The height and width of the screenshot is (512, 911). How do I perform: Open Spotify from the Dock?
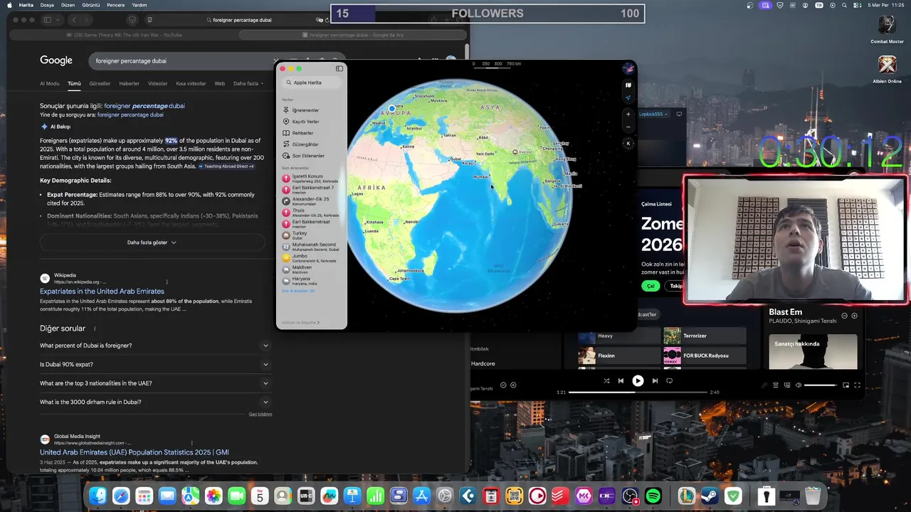[x=653, y=496]
